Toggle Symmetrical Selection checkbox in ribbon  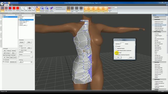[x=55, y=9]
